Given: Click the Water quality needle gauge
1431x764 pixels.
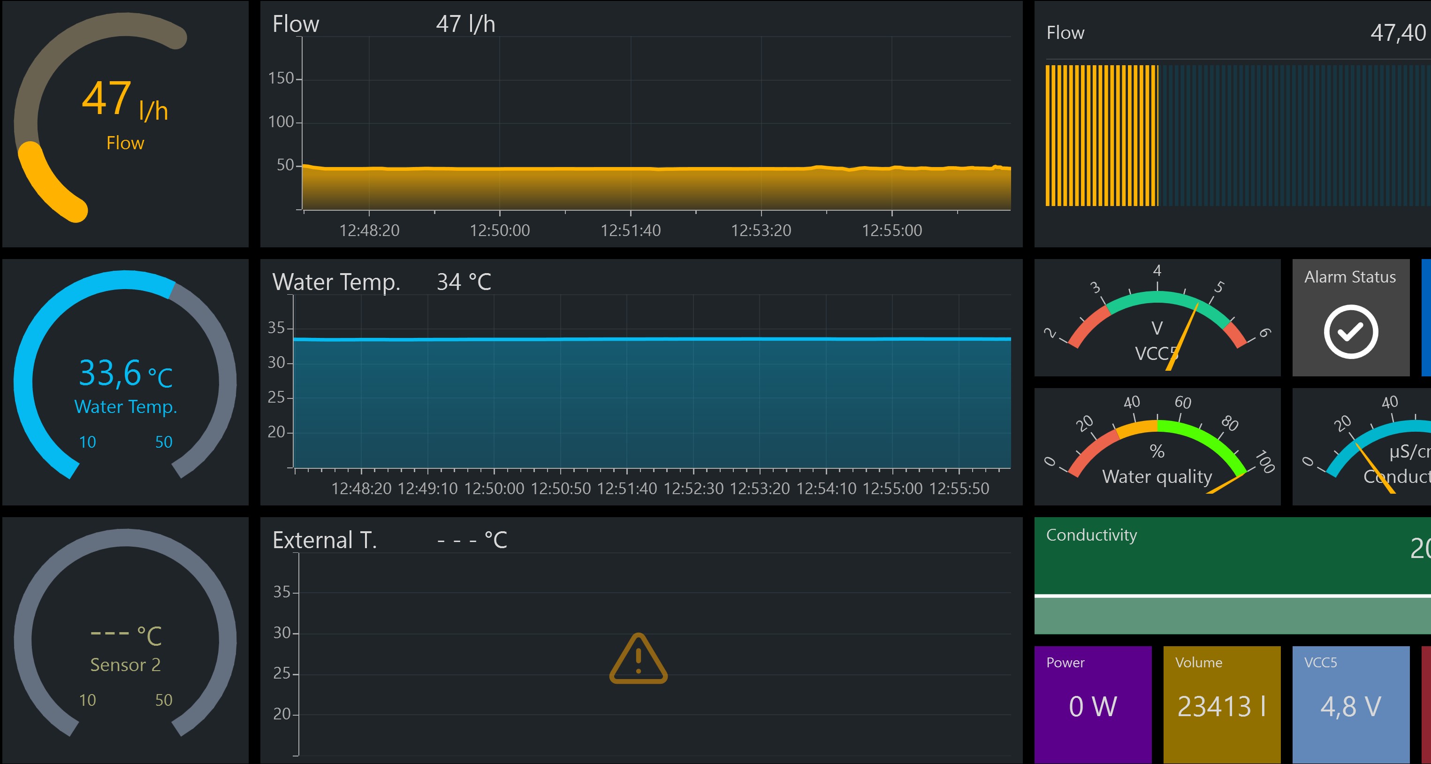Looking at the screenshot, I should click(1157, 450).
